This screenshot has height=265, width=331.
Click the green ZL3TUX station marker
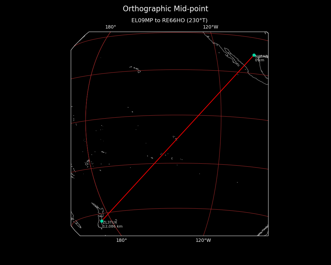click(x=102, y=221)
